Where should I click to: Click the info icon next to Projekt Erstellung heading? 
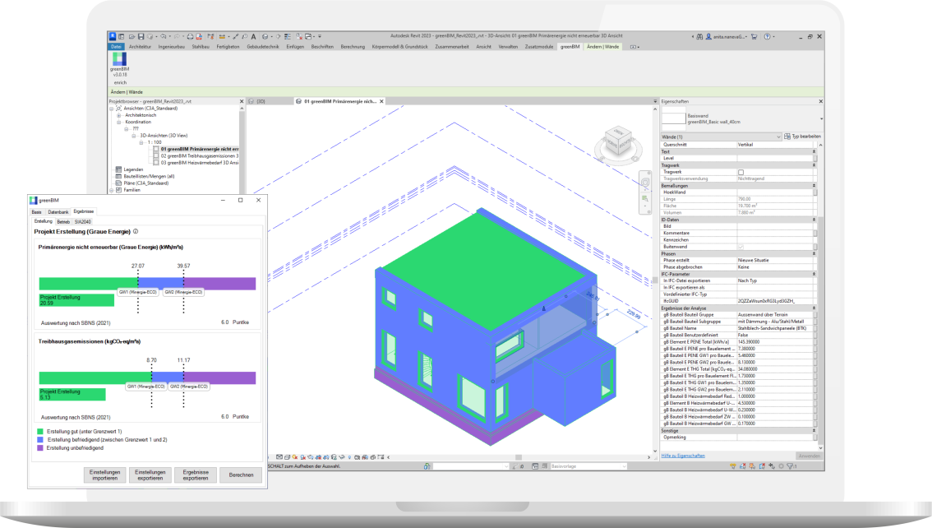pyautogui.click(x=136, y=231)
